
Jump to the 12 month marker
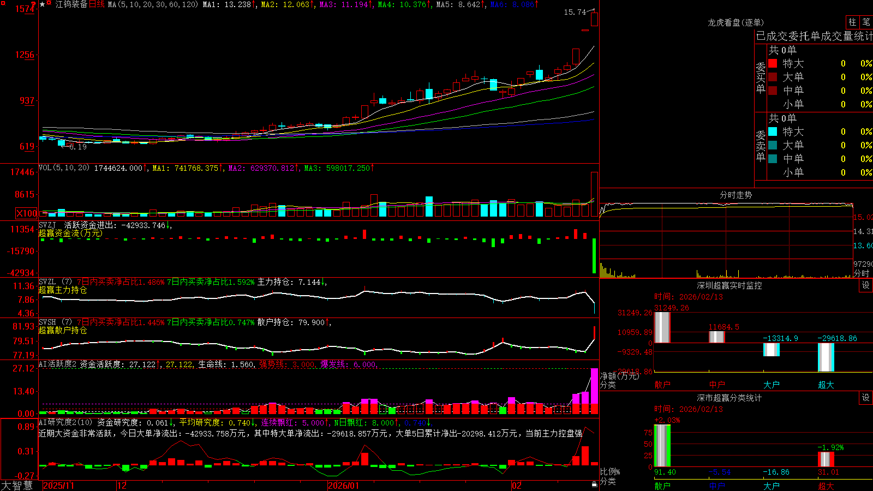click(122, 486)
